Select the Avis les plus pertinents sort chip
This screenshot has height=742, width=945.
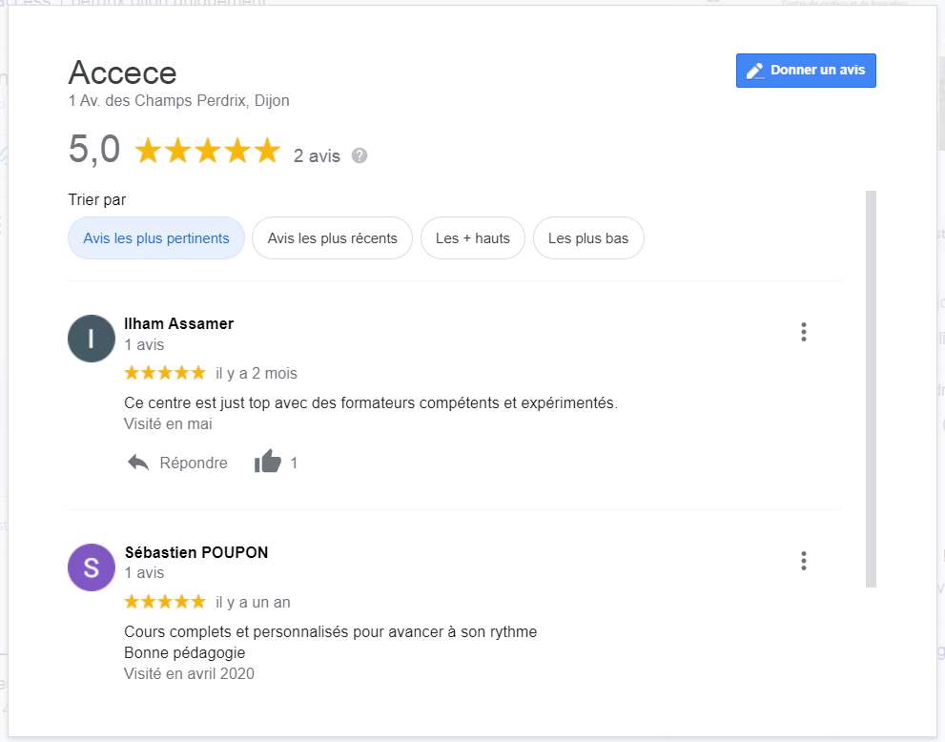[x=156, y=238]
